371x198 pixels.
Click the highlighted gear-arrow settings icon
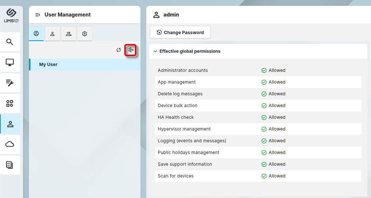[x=131, y=50]
